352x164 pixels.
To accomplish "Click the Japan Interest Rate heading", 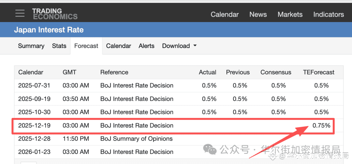I will (49, 30).
